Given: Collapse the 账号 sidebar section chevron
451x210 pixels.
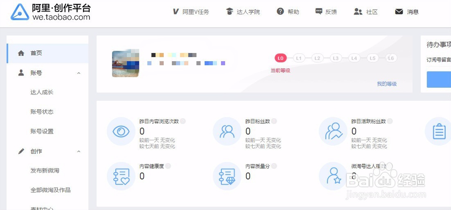Looking at the screenshot, I should (x=79, y=73).
